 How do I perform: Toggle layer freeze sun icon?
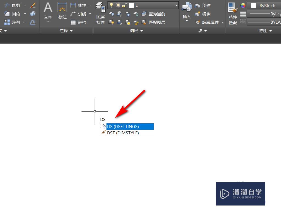(118, 5)
